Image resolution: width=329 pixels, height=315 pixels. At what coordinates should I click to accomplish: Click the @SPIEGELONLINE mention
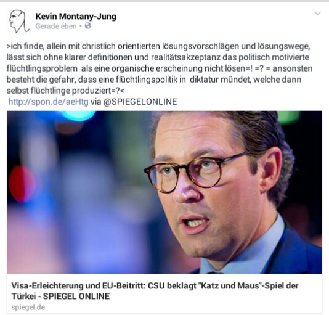pos(140,102)
